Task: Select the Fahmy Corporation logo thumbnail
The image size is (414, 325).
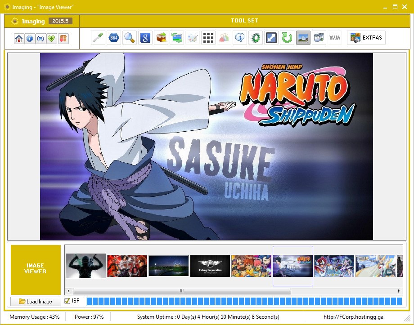Action: [210, 266]
